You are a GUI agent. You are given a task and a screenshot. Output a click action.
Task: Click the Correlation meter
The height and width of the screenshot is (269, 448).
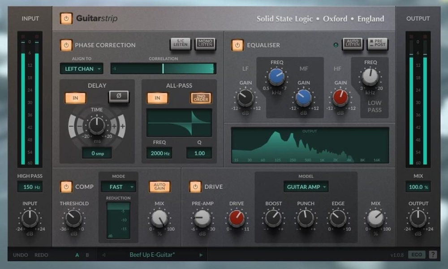163,69
